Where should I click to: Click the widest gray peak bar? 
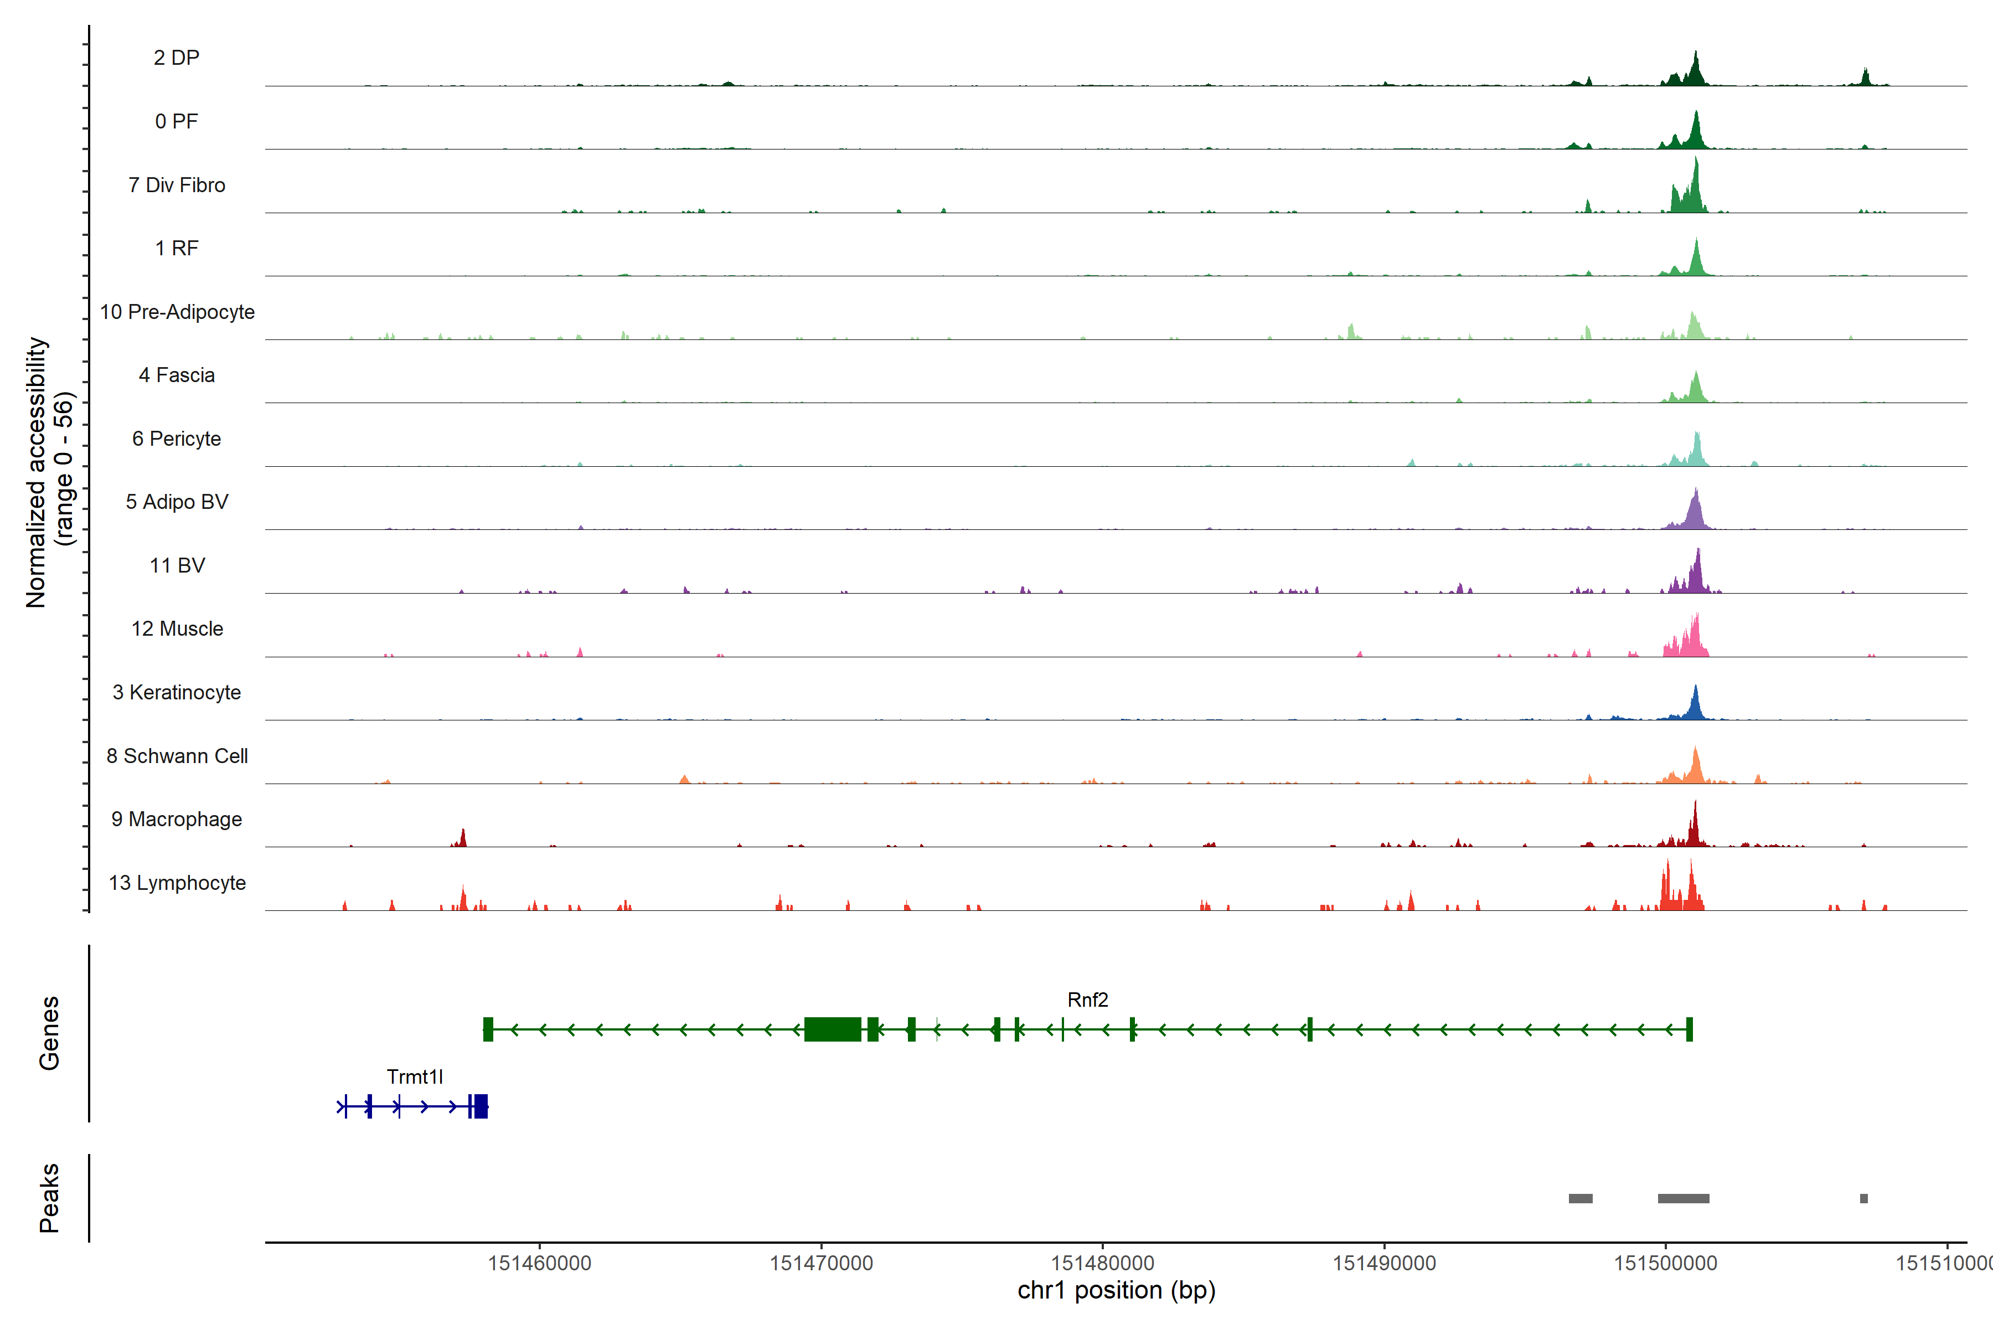[1683, 1198]
